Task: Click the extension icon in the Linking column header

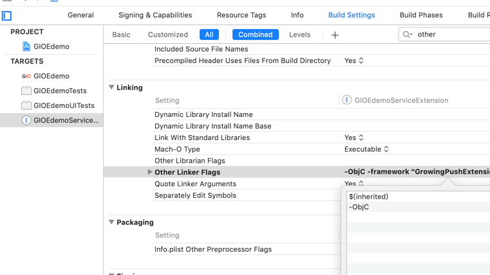Action: coord(346,100)
